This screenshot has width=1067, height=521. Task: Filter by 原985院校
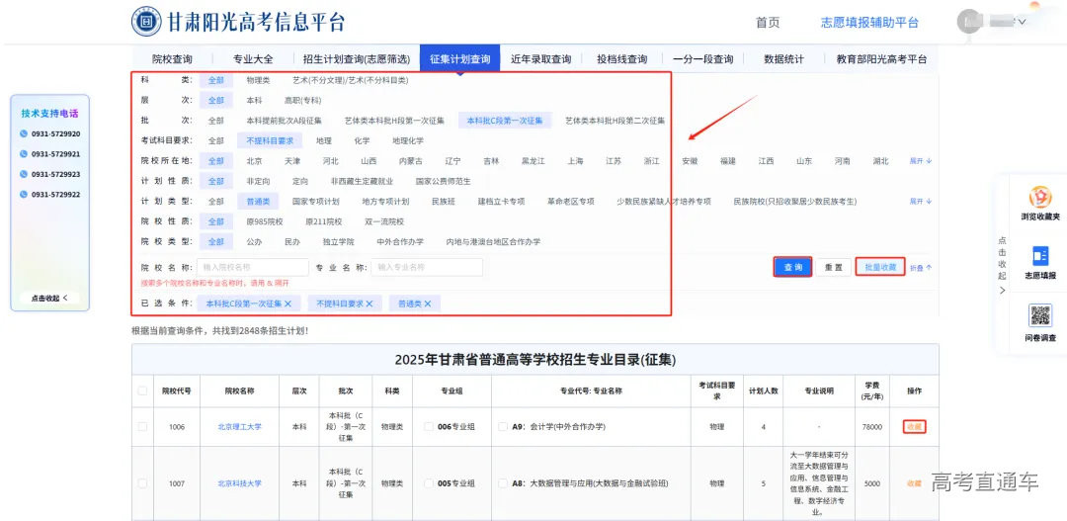[x=265, y=222]
